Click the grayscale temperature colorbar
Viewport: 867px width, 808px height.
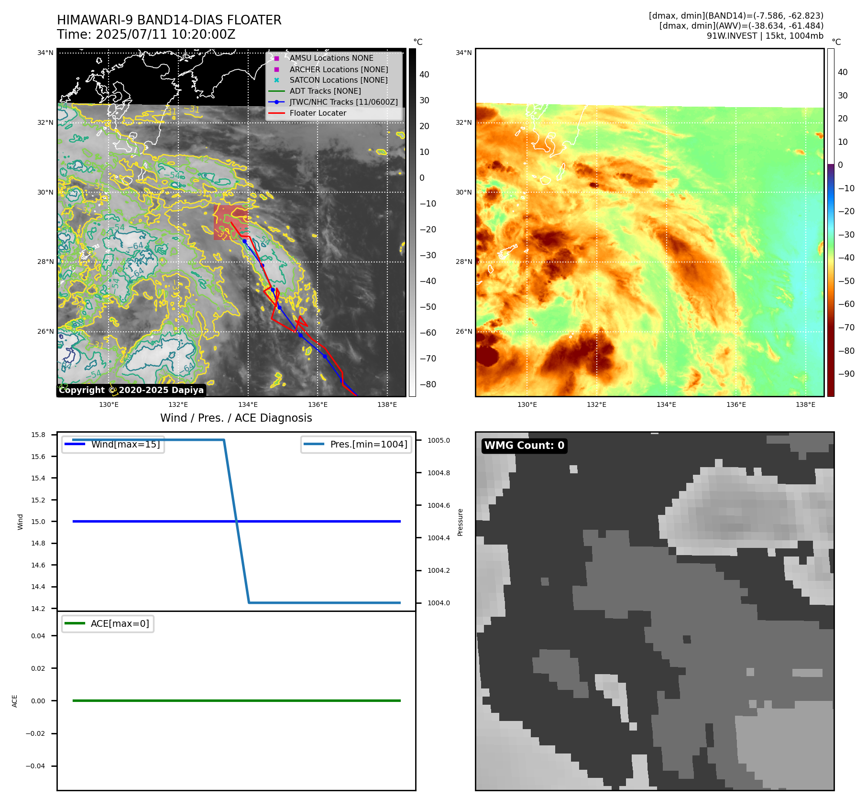412,222
